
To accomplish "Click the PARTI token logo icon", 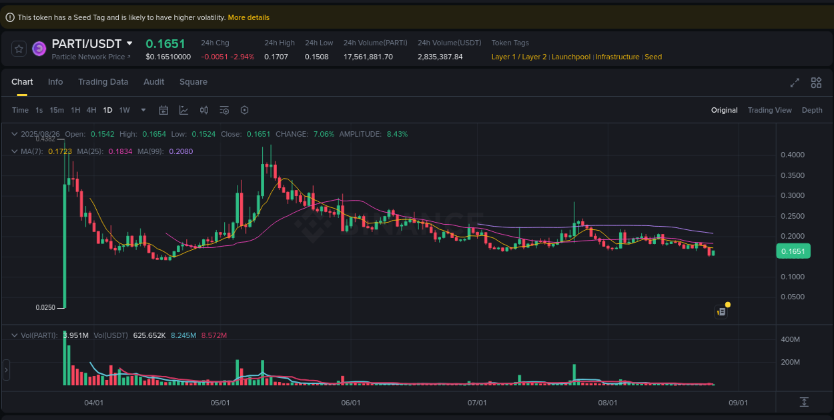I will tap(39, 49).
